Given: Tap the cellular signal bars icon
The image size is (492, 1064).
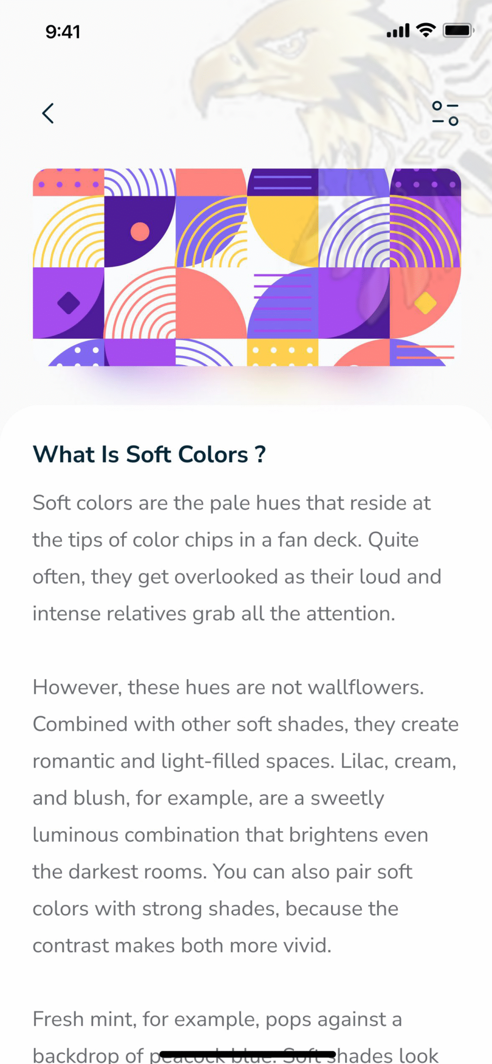Looking at the screenshot, I should (x=398, y=31).
